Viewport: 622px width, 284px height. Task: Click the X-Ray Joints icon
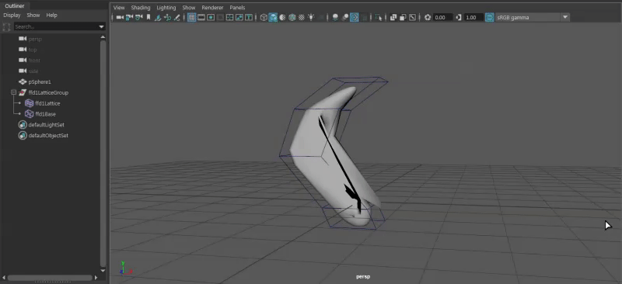[x=413, y=17]
